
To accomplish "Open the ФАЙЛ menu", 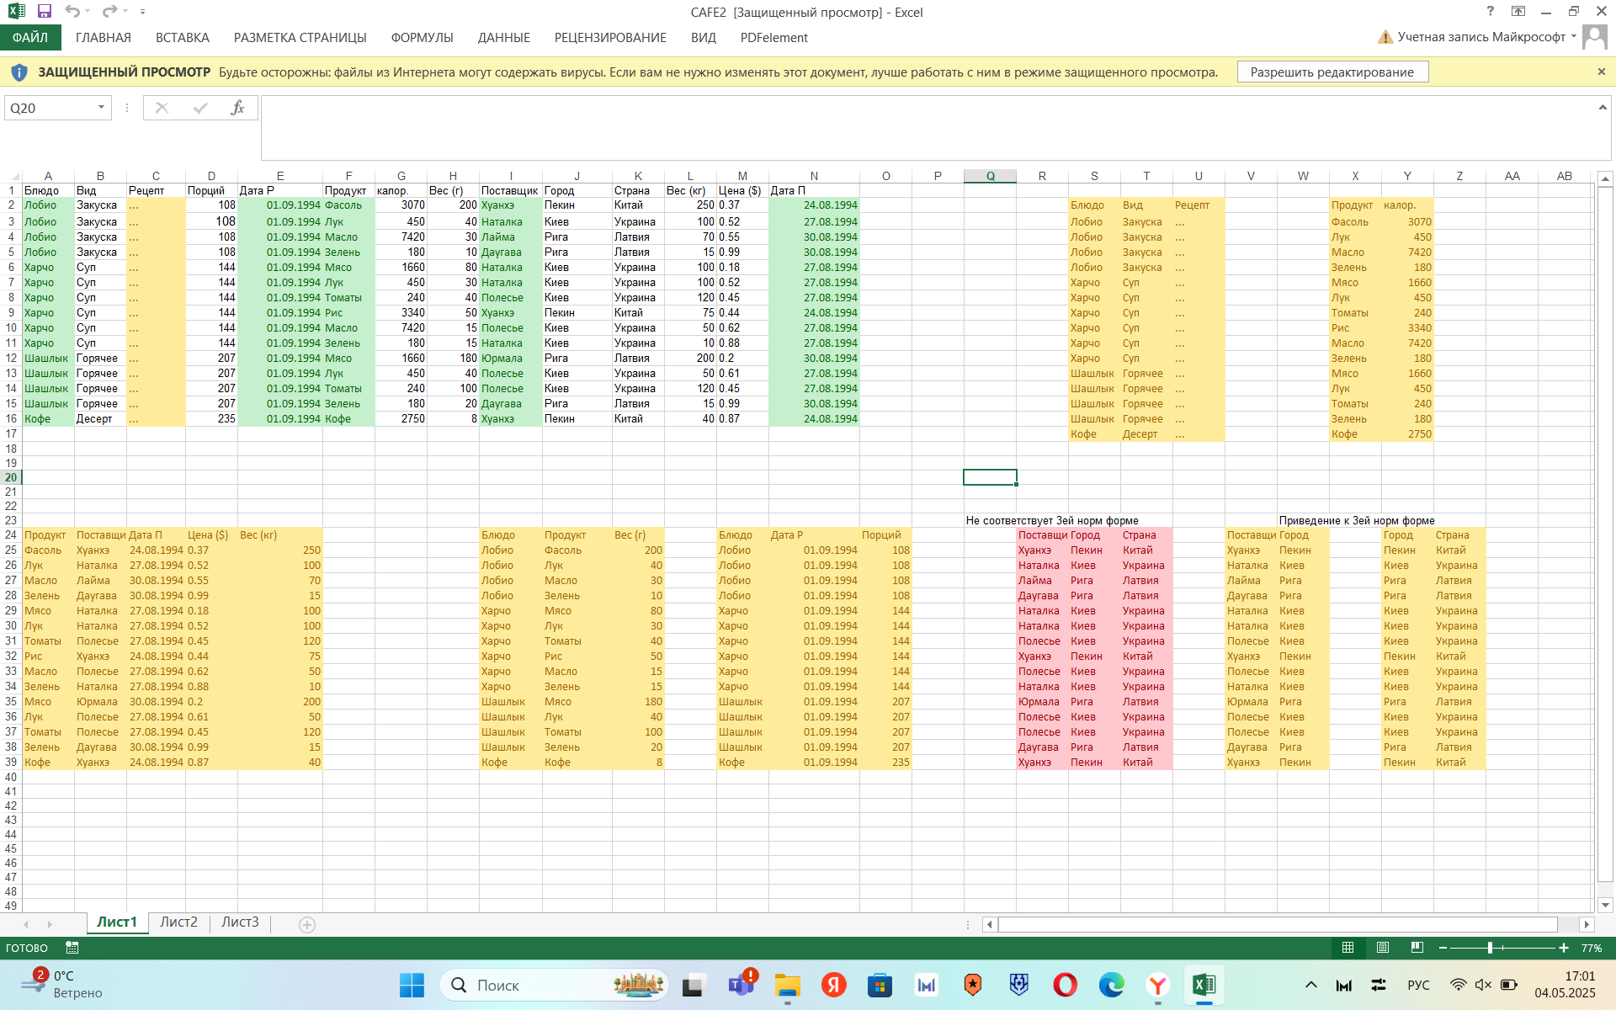I will tap(30, 37).
